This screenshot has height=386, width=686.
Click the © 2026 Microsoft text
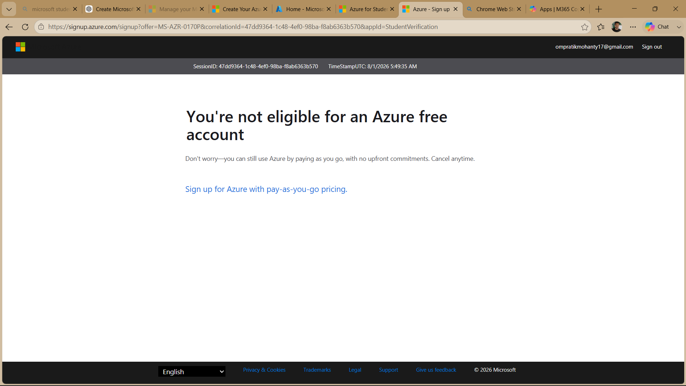click(495, 370)
